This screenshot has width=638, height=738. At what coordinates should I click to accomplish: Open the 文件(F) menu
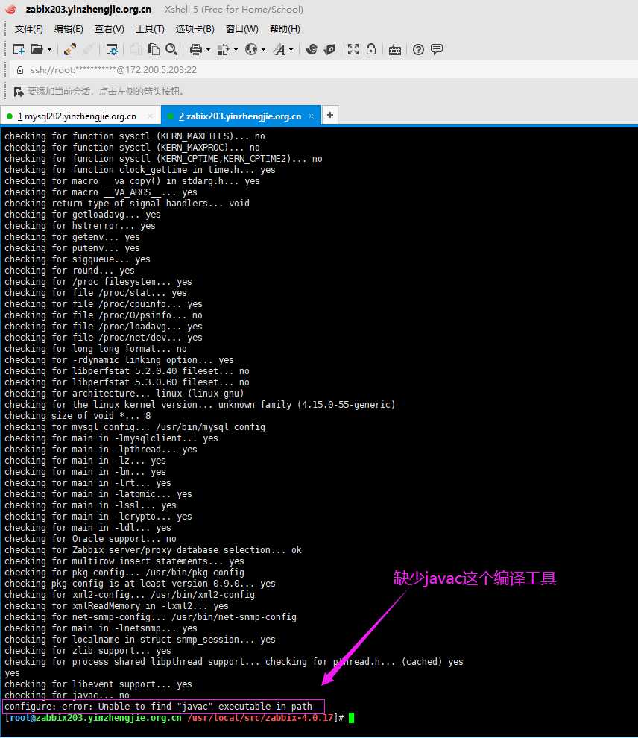[29, 29]
